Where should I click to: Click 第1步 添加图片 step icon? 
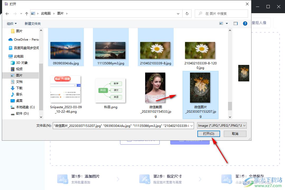point(63,179)
